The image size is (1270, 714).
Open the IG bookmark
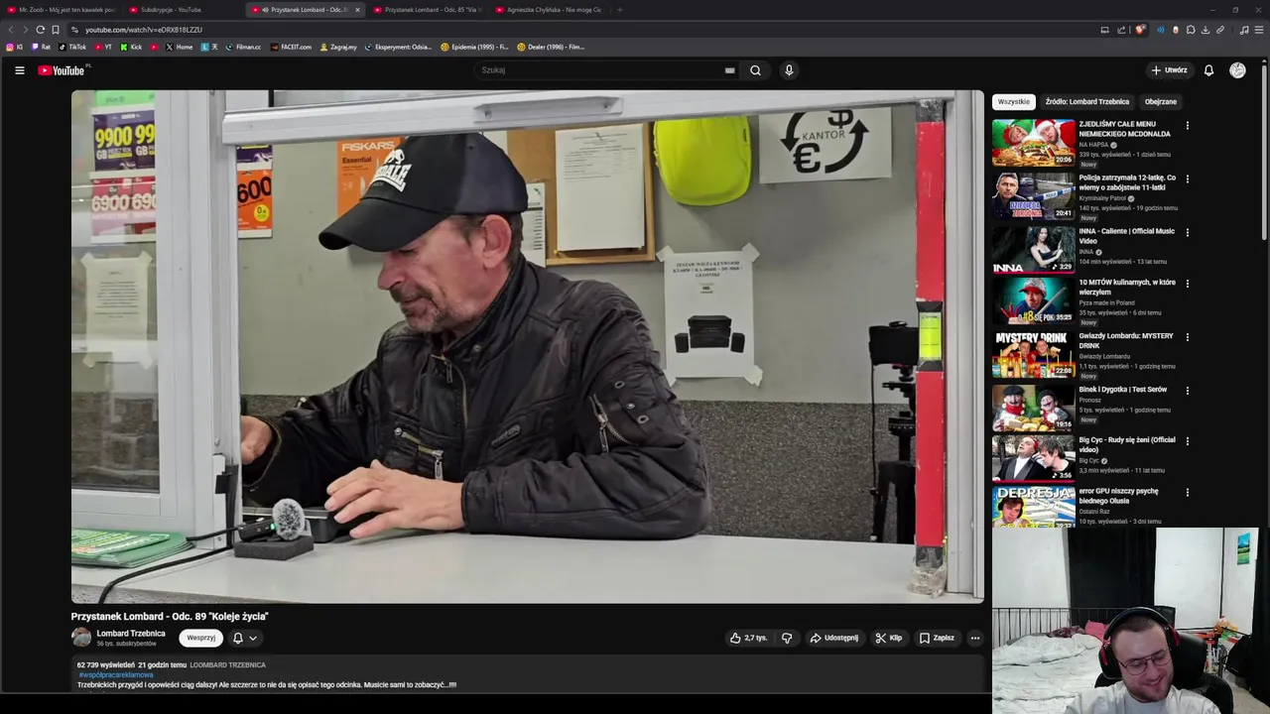15,47
